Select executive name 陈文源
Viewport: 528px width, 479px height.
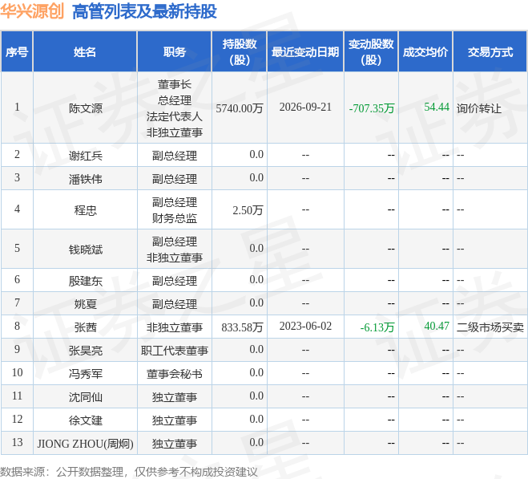[x=86, y=108]
